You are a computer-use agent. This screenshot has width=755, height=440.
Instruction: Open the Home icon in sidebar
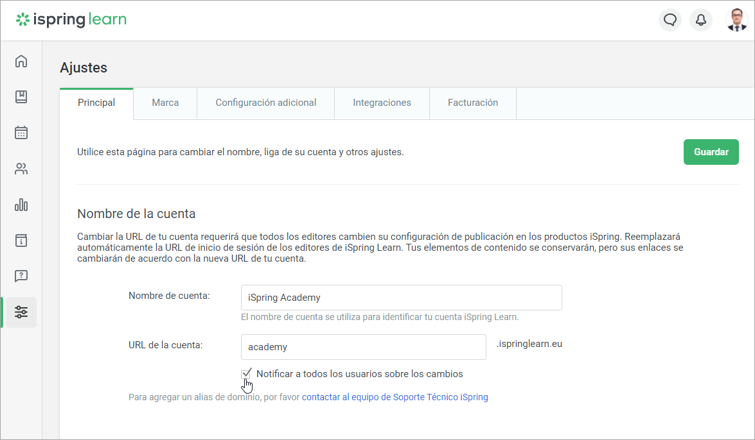pos(21,61)
